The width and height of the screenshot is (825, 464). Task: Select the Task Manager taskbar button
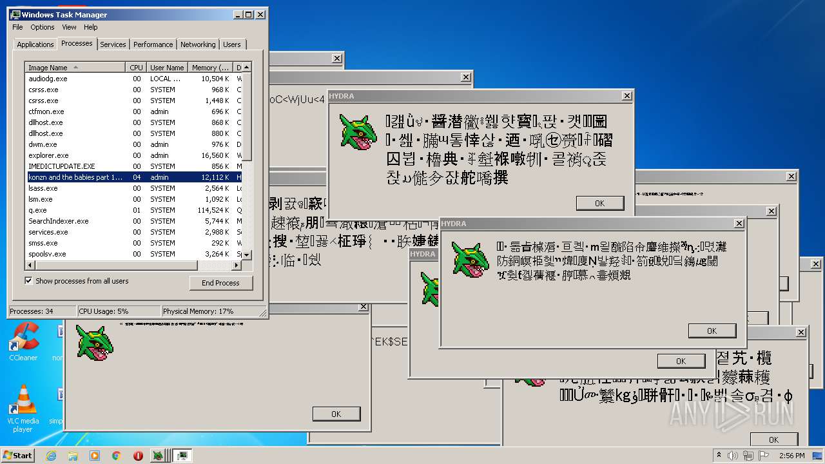[x=182, y=456]
